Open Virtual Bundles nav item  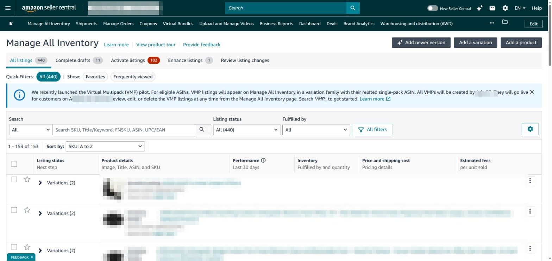(178, 24)
